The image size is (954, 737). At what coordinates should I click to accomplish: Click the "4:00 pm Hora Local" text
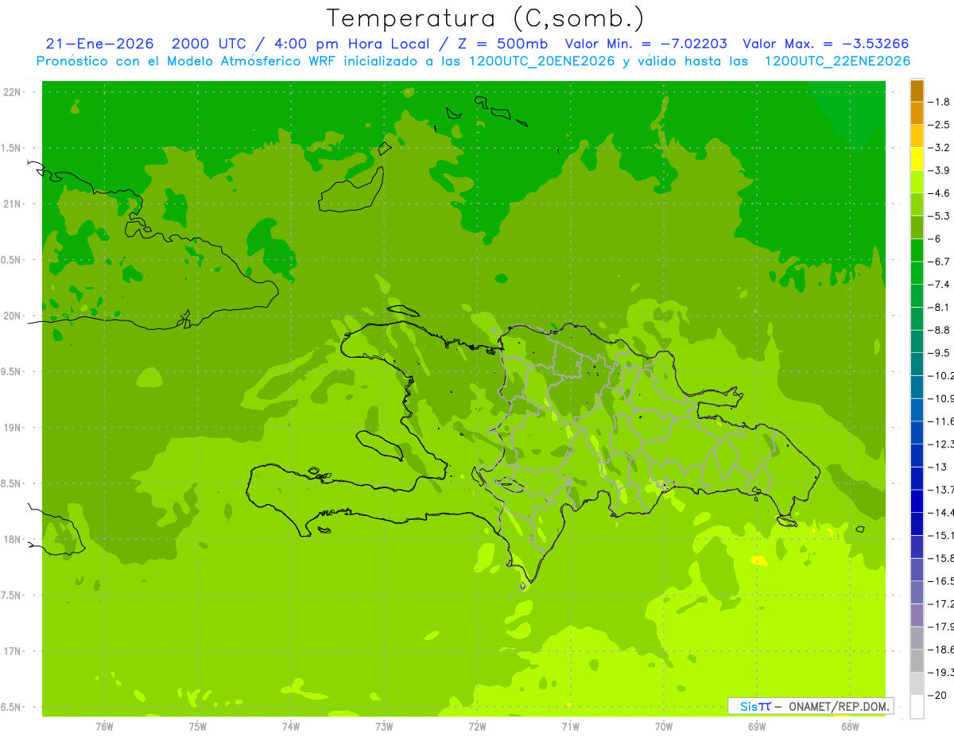(x=353, y=44)
